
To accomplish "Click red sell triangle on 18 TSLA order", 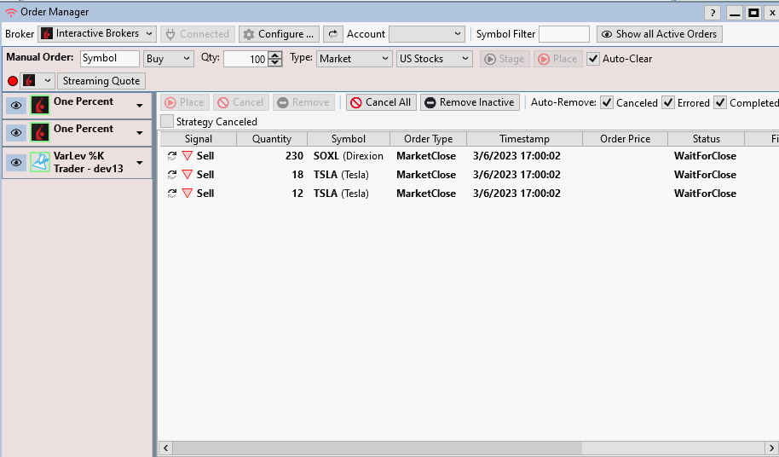I will coord(187,175).
